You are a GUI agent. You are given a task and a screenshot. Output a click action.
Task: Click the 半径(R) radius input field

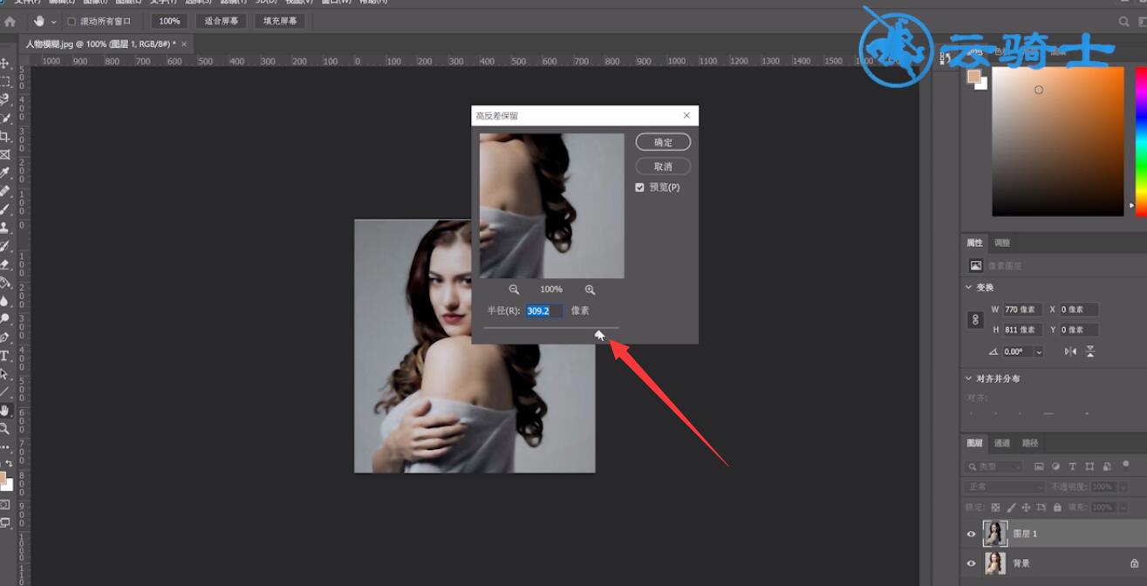click(544, 310)
